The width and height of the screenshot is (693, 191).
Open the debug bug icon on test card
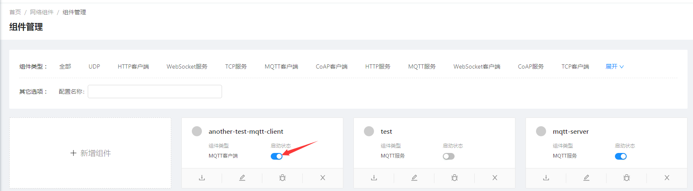(455, 178)
